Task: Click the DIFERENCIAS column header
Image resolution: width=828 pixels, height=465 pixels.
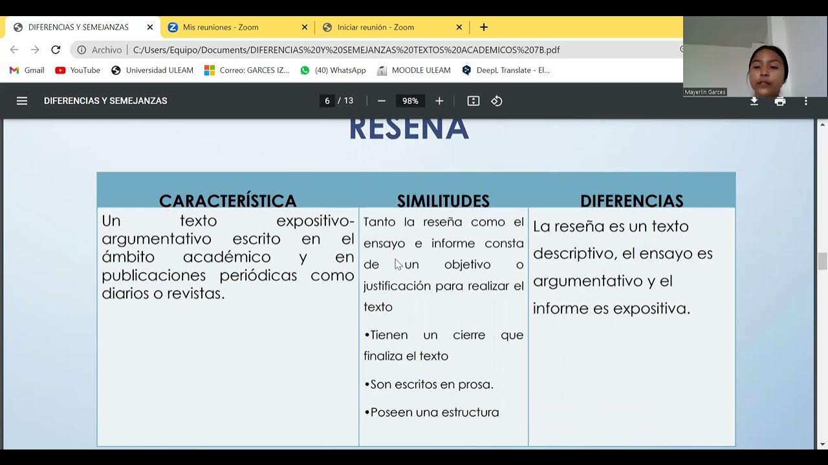Action: pos(632,201)
